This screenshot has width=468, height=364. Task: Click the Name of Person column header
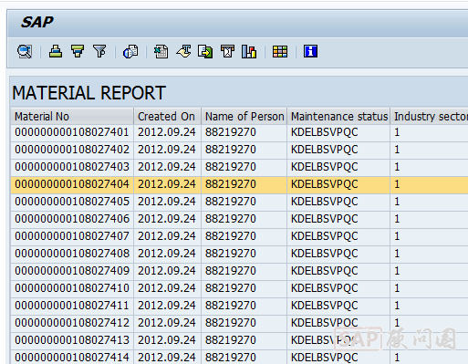click(244, 117)
